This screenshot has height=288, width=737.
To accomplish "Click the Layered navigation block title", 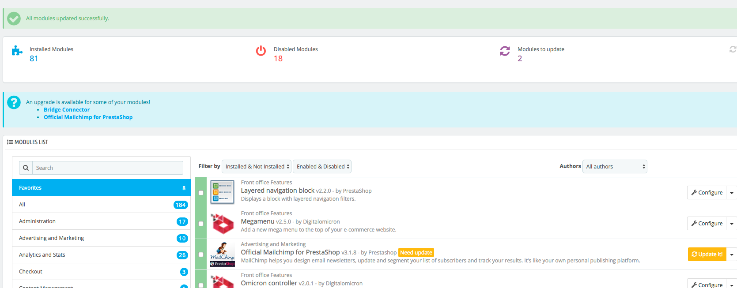I will pyautogui.click(x=278, y=191).
